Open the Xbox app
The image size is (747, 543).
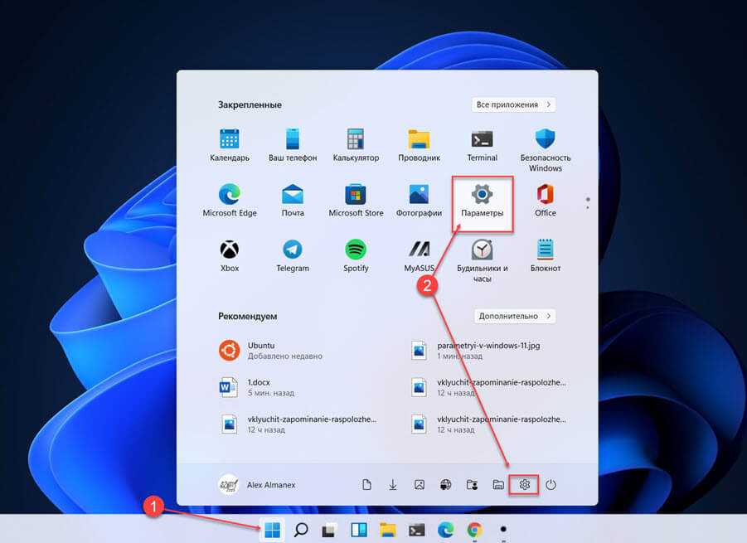(230, 255)
